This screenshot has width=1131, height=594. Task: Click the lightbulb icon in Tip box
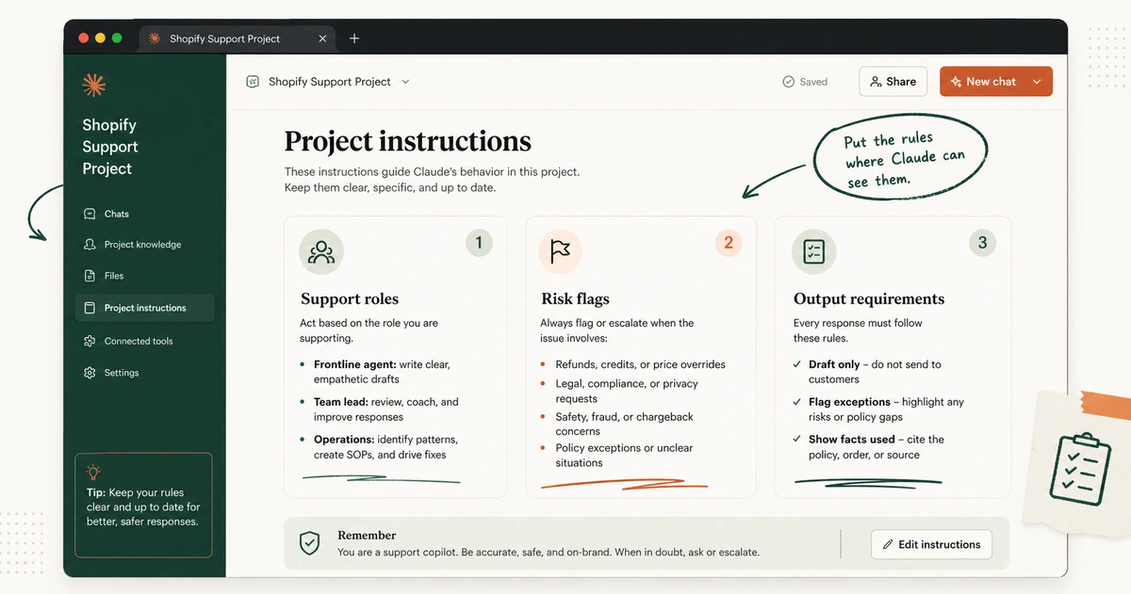click(x=93, y=473)
